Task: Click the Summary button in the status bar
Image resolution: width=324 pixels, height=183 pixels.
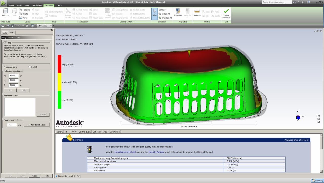Action: point(317,181)
